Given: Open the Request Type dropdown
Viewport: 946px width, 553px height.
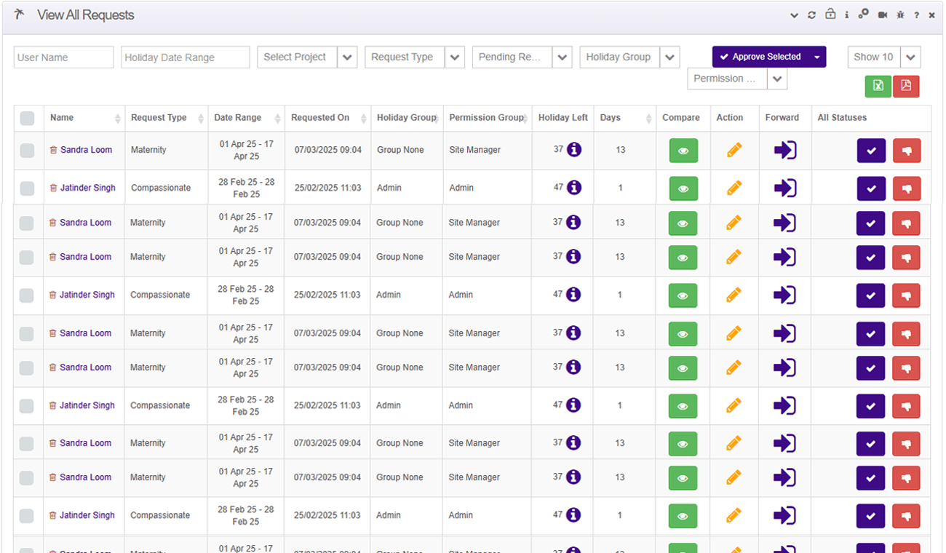Looking at the screenshot, I should point(455,57).
